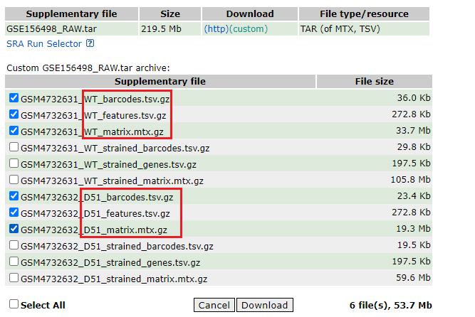Check GSM4732632_D51_strained_genes.tsv.gz checkbox

(14, 262)
